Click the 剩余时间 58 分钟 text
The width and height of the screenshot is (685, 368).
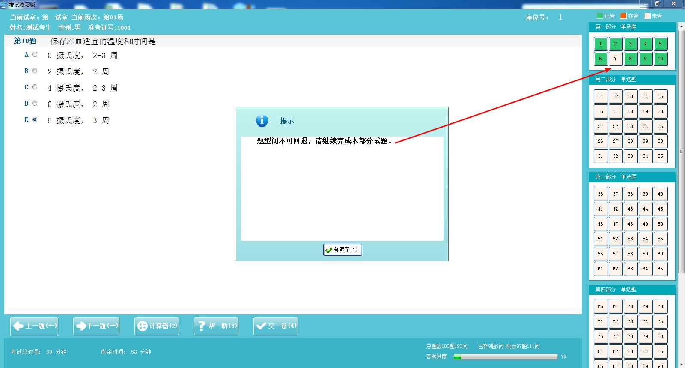tap(126, 352)
